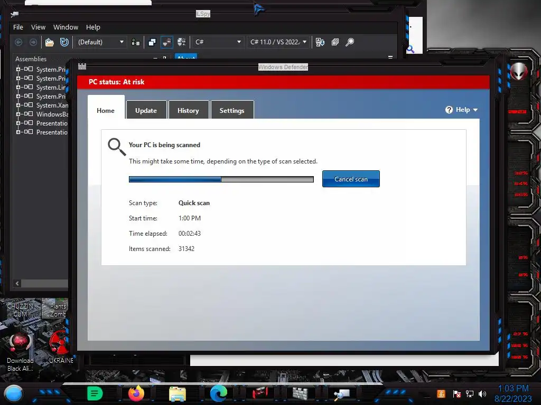Viewport: 541px width, 405px height.
Task: Open the ILSpy Window menu
Action: pyautogui.click(x=66, y=27)
